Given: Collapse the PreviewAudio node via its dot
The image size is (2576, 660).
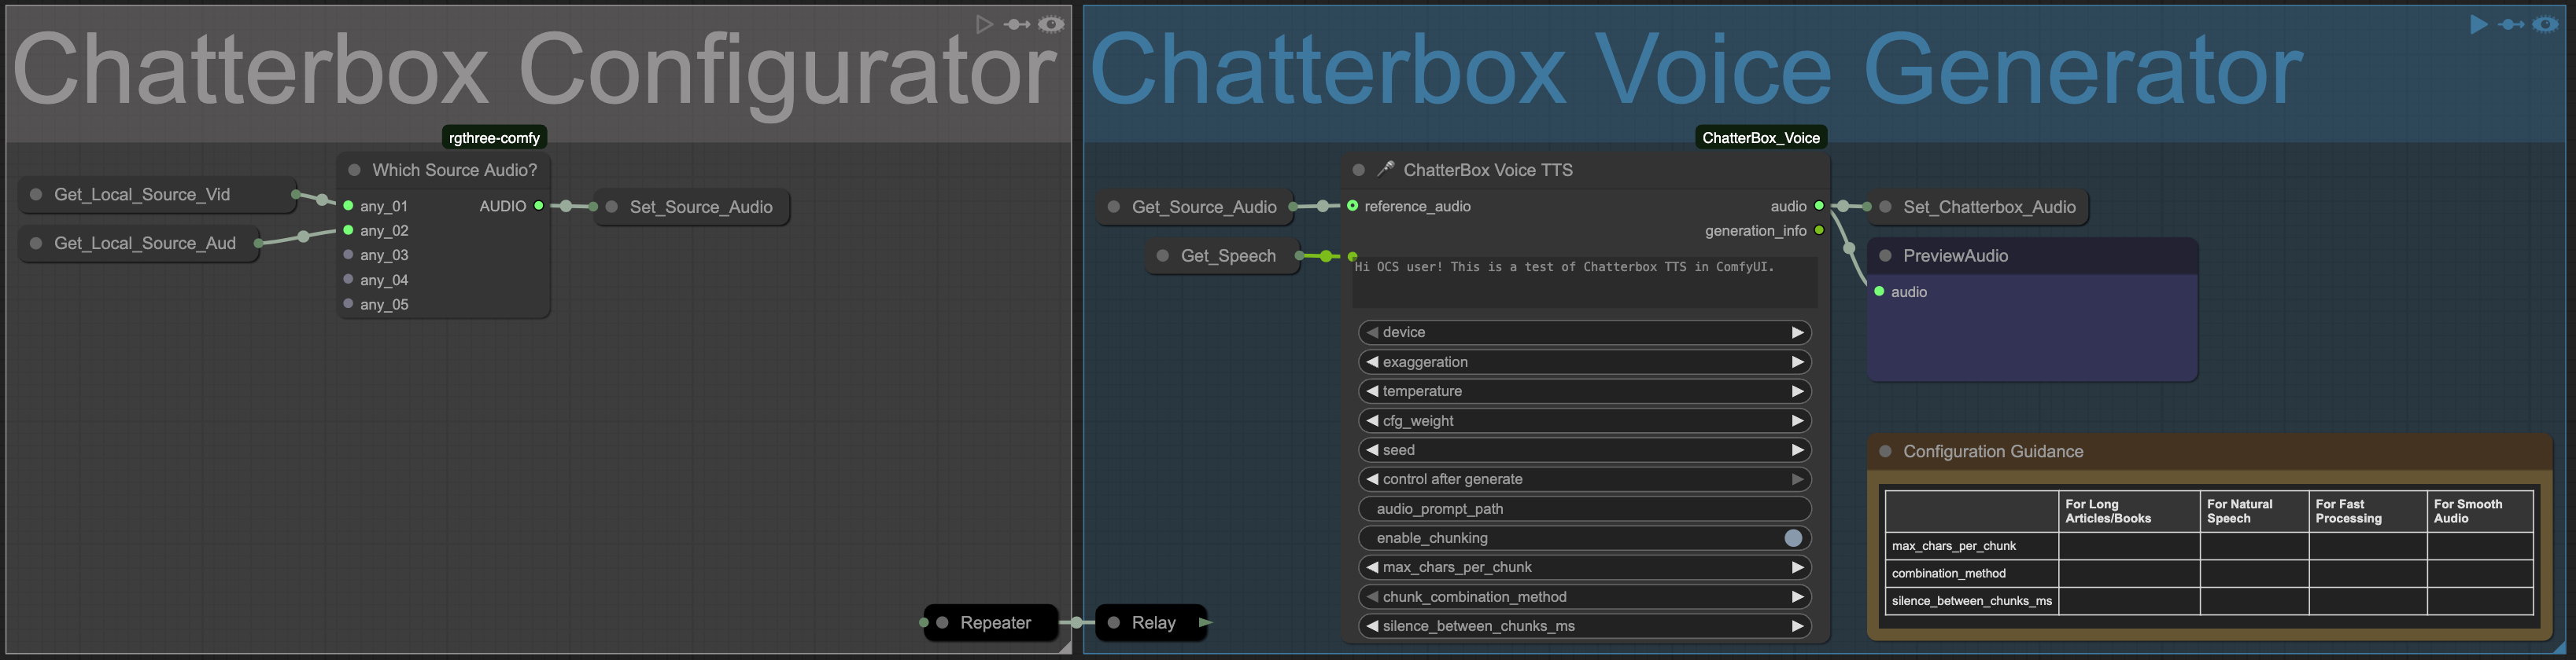Looking at the screenshot, I should [1886, 255].
